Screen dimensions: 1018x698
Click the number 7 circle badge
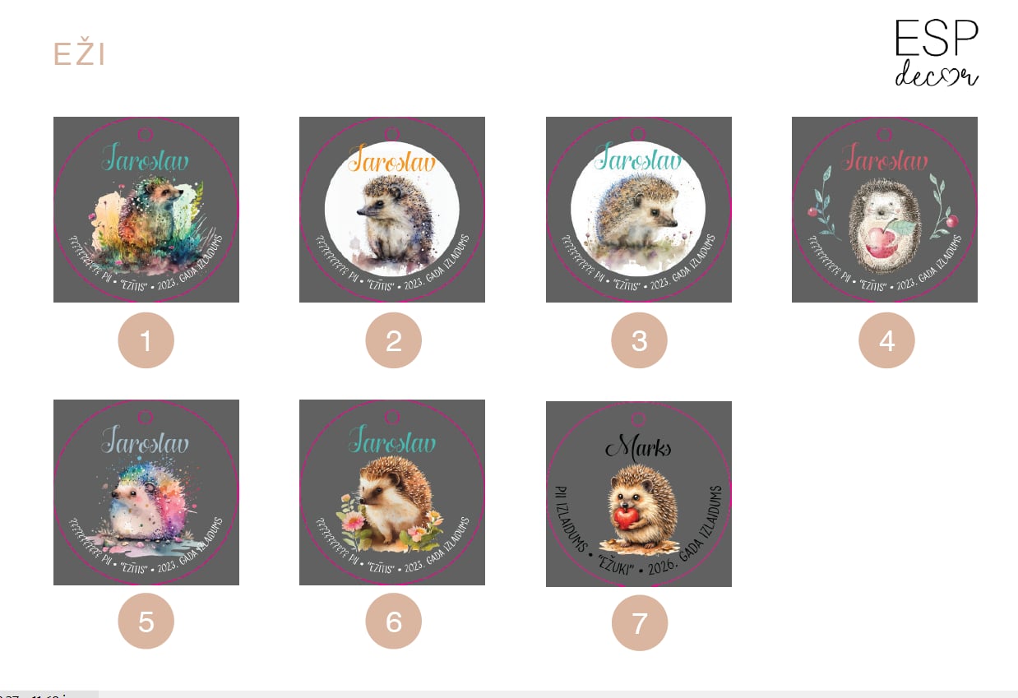(x=639, y=622)
